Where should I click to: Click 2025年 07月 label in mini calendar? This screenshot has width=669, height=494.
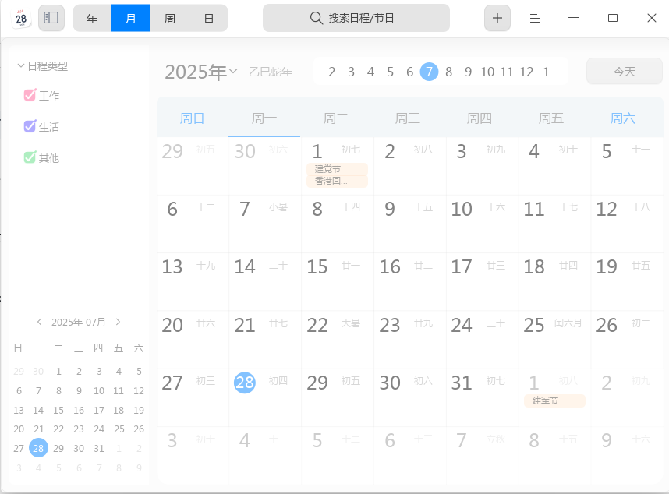(x=79, y=322)
